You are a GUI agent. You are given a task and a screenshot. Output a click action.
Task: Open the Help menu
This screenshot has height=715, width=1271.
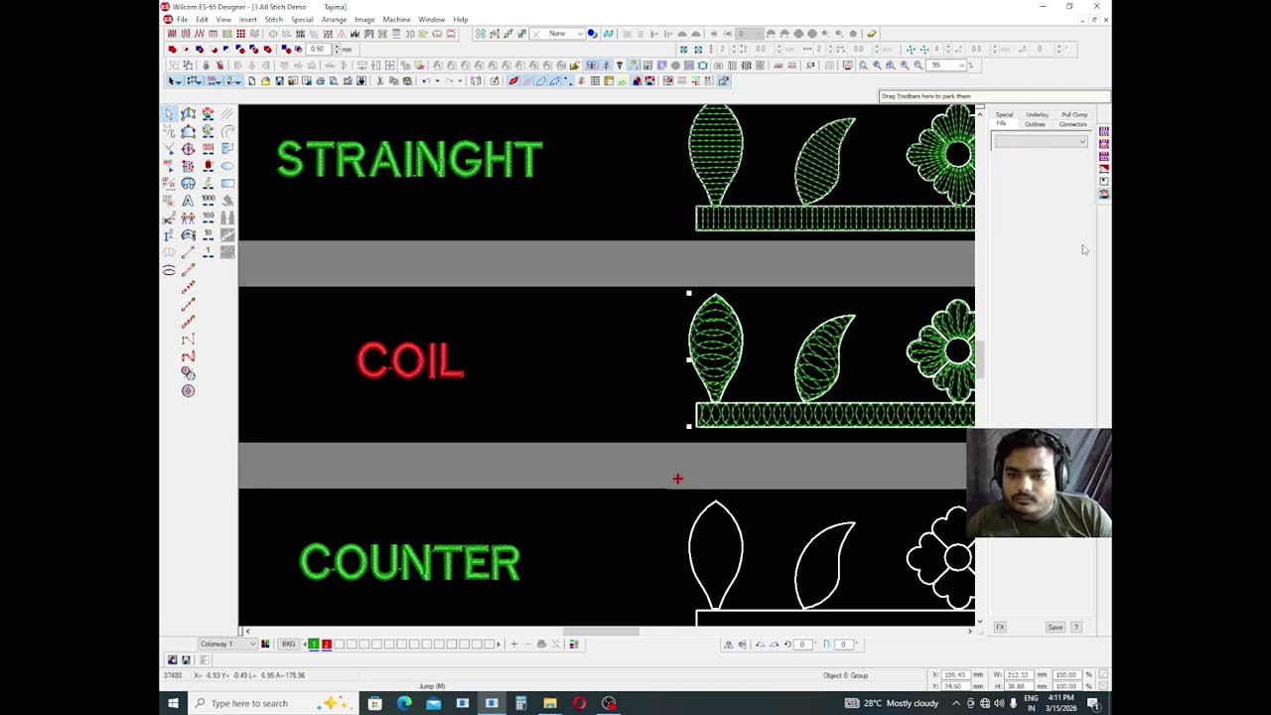[x=461, y=20]
